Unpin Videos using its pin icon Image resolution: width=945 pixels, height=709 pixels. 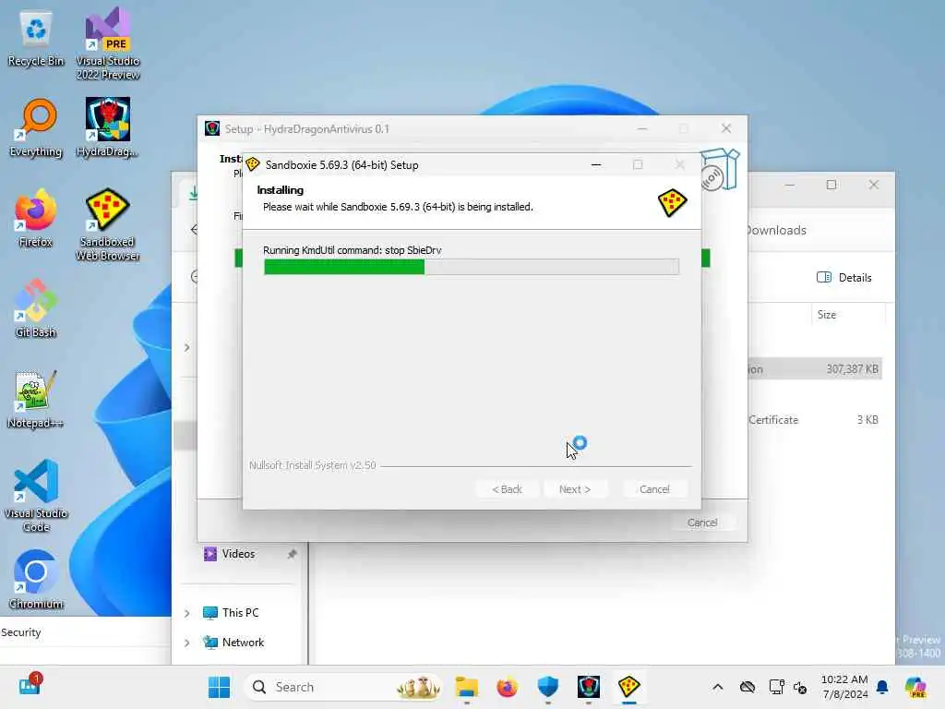[292, 554]
